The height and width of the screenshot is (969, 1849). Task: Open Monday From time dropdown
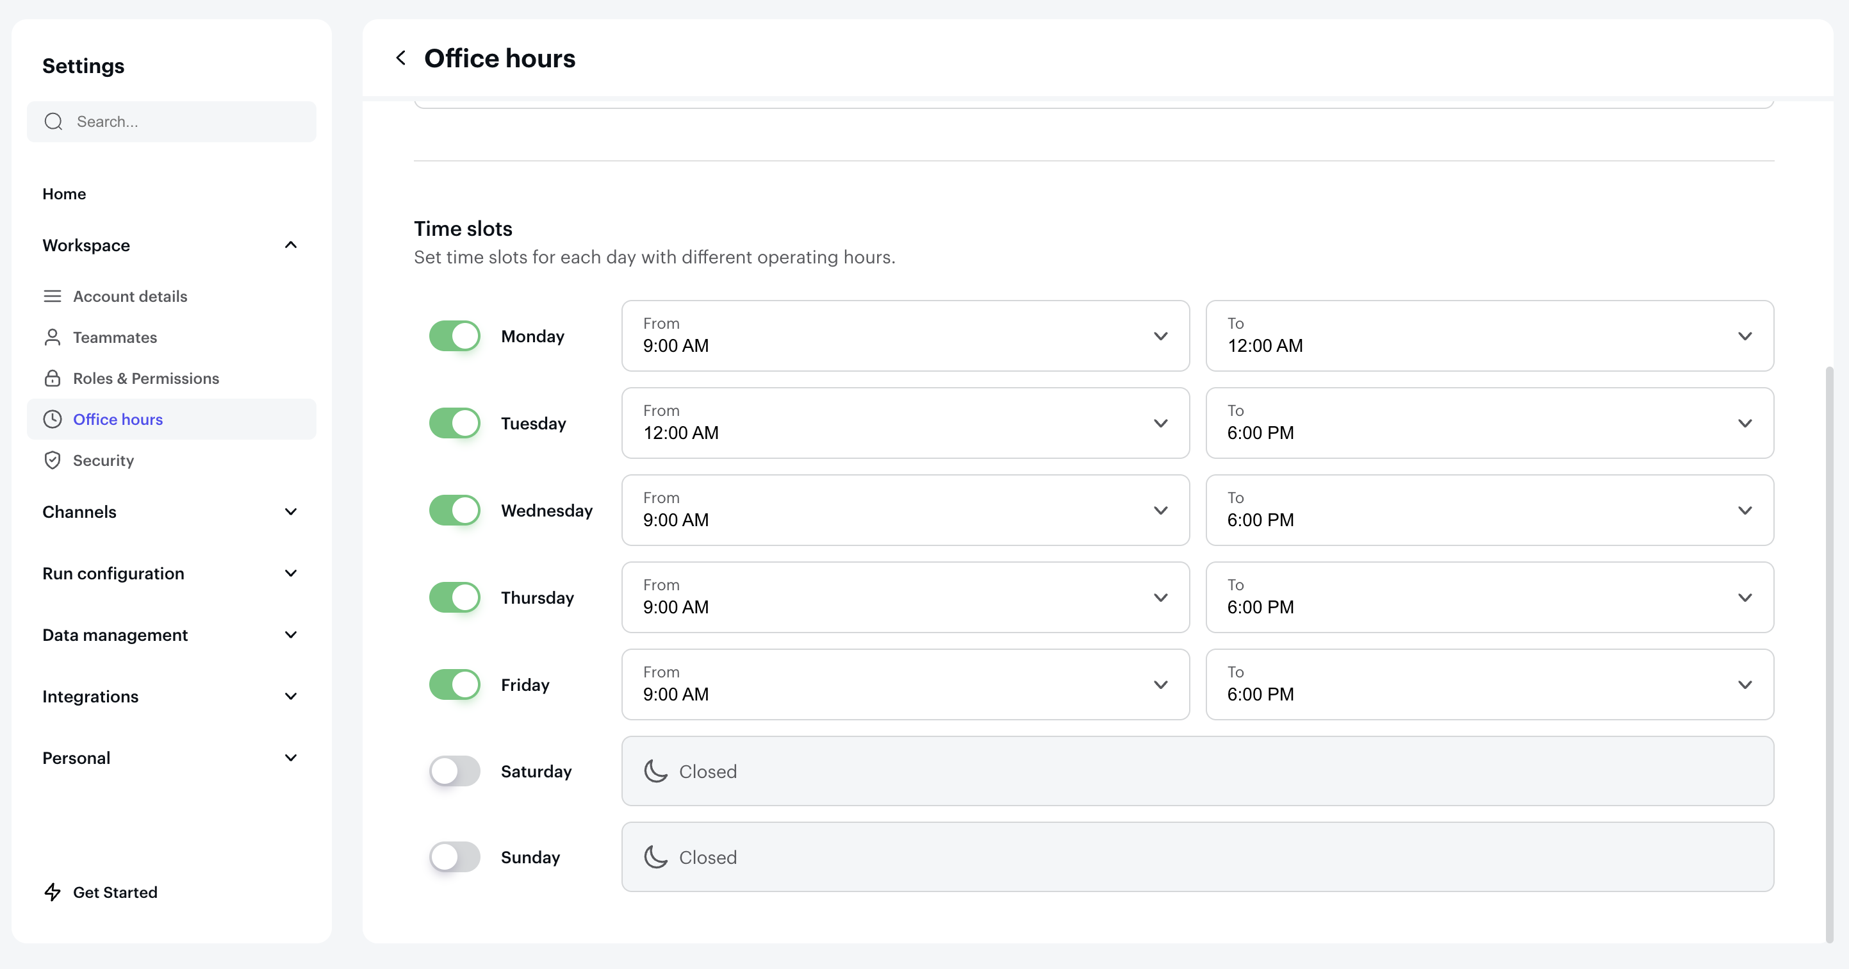(905, 336)
